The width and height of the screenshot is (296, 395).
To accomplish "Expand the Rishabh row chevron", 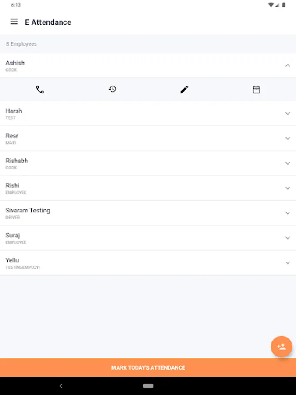I will pyautogui.click(x=287, y=163).
